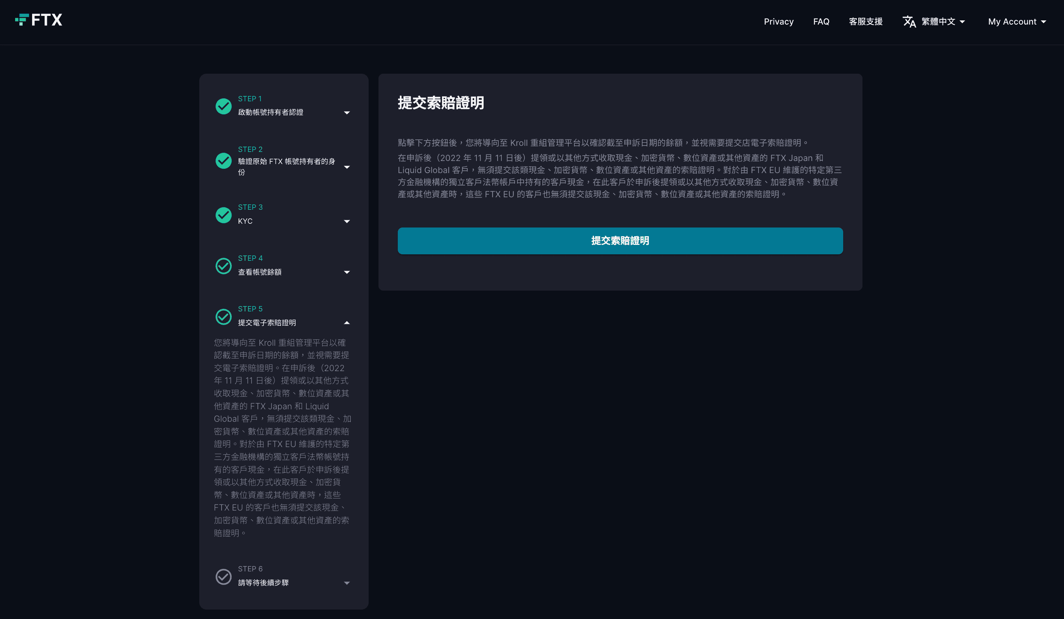Select STEP 5 label
This screenshot has width=1064, height=619.
250,309
